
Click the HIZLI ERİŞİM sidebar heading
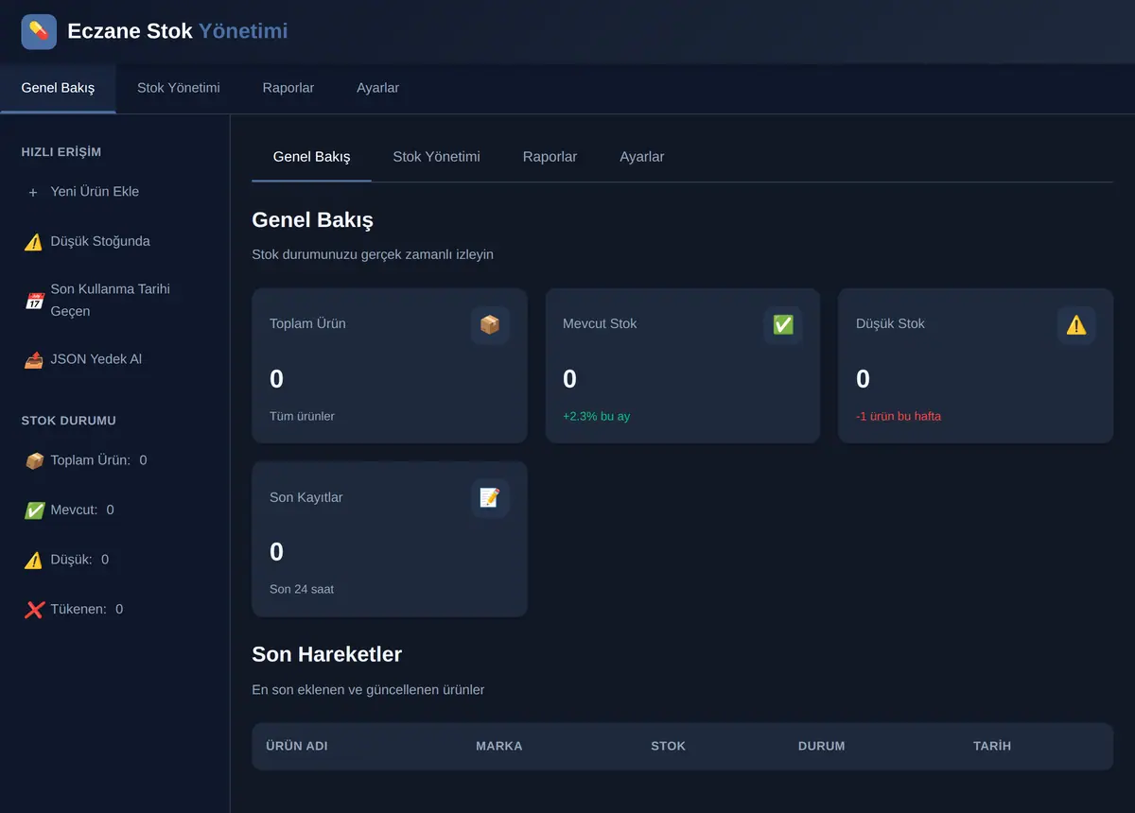pos(61,152)
